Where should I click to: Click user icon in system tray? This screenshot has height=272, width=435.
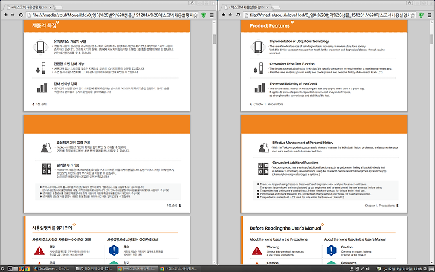coord(352,268)
